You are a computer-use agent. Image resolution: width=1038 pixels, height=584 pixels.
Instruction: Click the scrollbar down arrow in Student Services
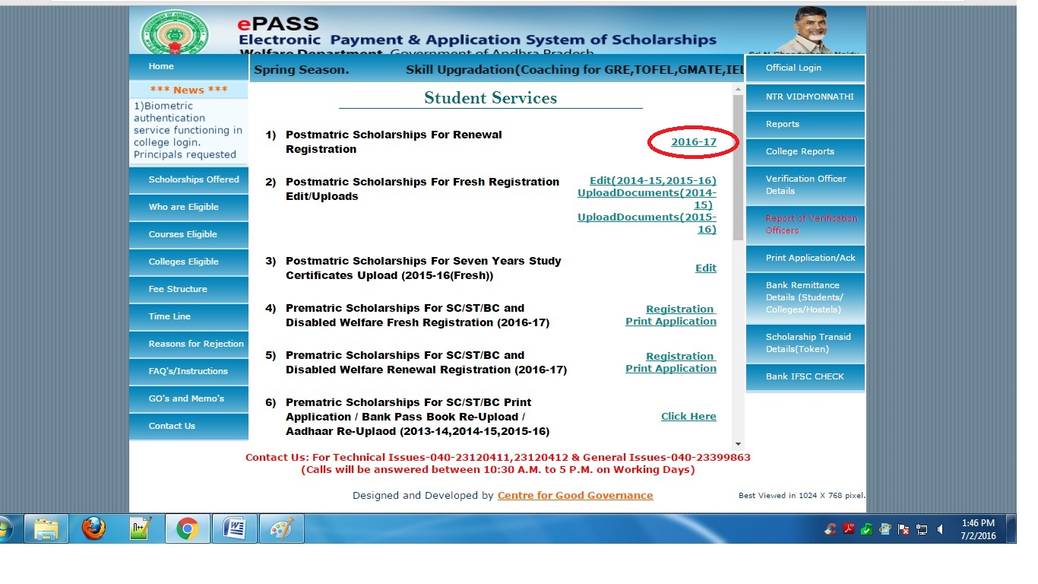pyautogui.click(x=738, y=444)
